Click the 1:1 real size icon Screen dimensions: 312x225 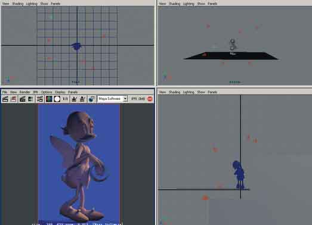(65, 99)
